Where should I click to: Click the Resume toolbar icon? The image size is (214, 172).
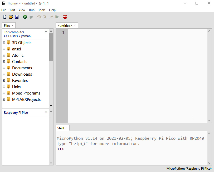[57, 17]
